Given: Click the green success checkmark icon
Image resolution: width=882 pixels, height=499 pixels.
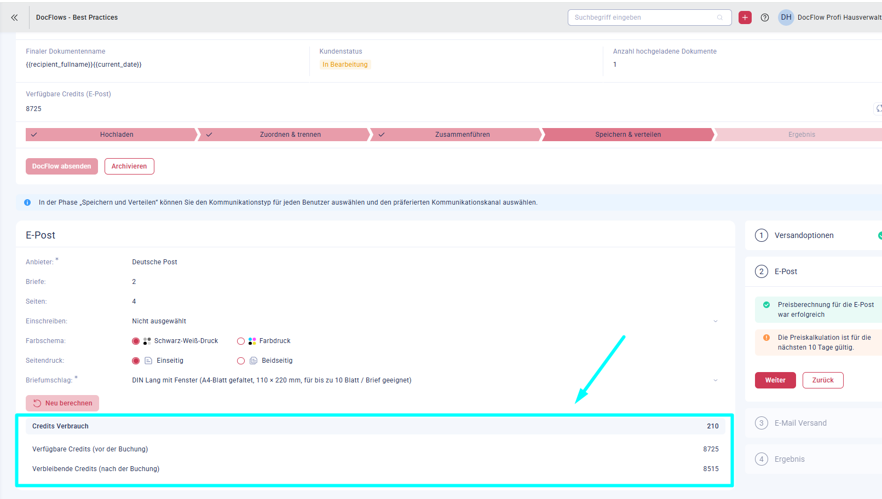Looking at the screenshot, I should tap(766, 305).
